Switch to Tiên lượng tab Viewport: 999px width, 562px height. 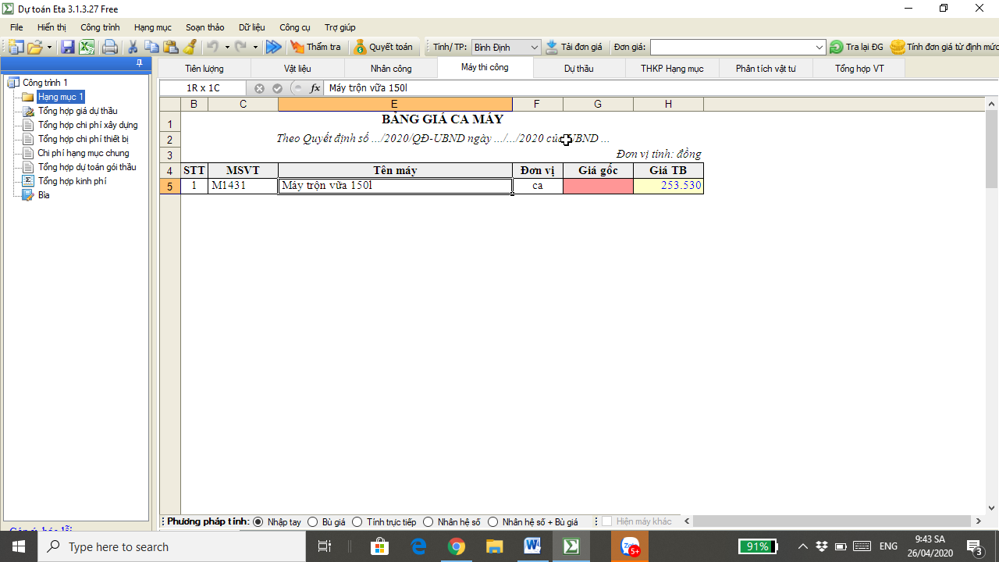[x=204, y=69]
